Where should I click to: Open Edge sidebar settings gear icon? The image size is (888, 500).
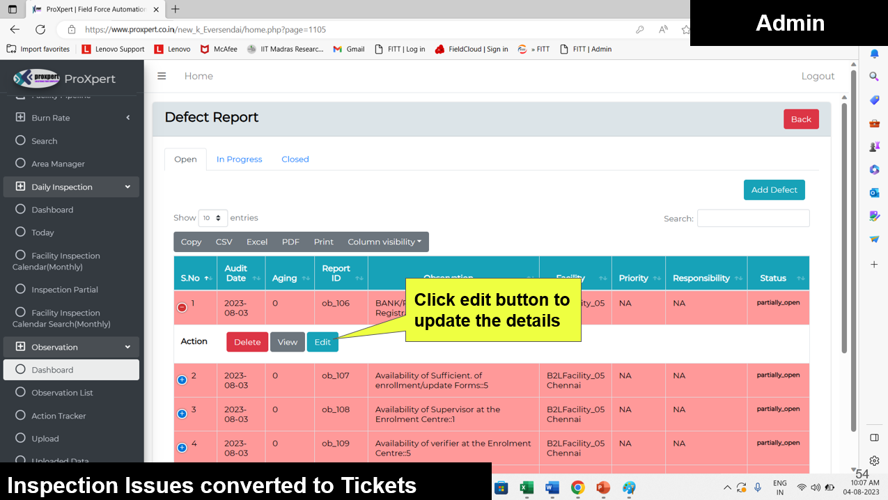click(x=874, y=460)
